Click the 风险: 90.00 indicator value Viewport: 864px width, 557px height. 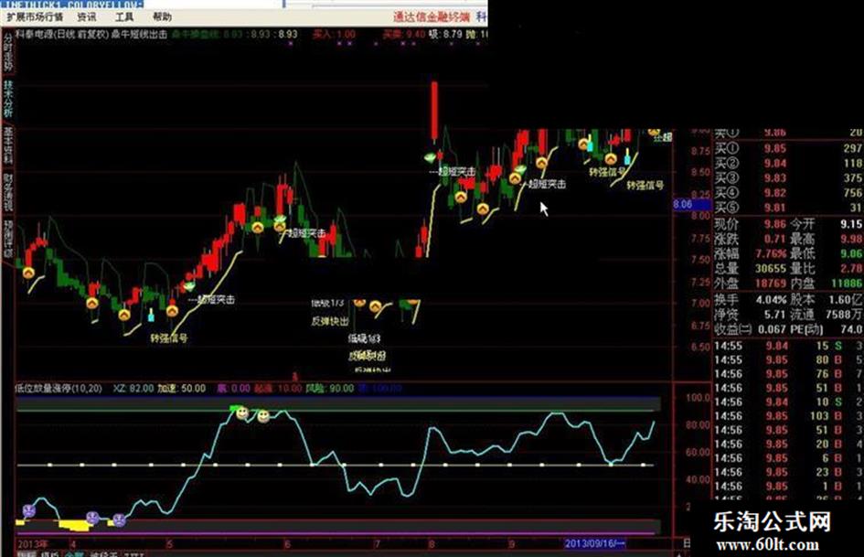click(329, 388)
